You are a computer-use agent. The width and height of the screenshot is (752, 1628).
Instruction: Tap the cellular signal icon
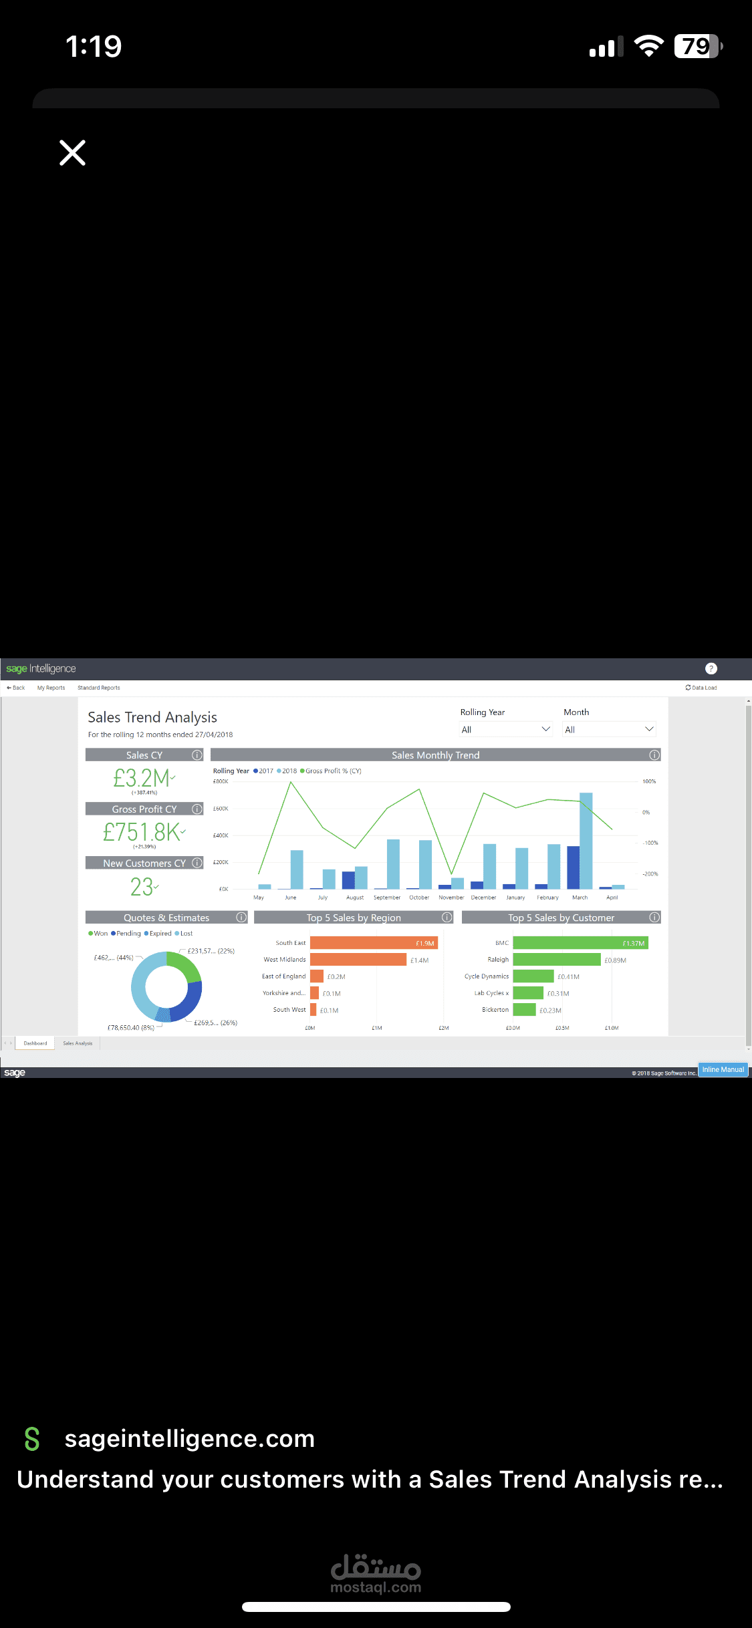click(x=606, y=47)
